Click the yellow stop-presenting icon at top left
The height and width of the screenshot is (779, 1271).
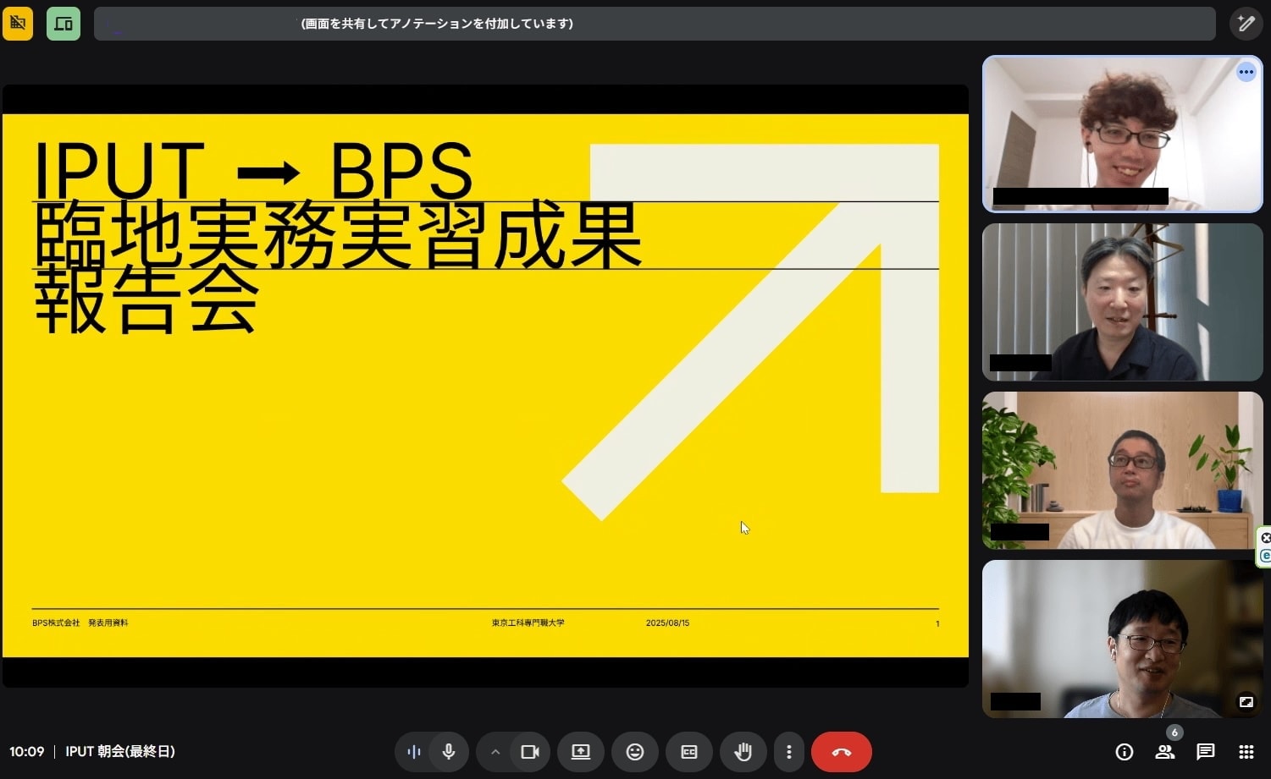pyautogui.click(x=18, y=24)
